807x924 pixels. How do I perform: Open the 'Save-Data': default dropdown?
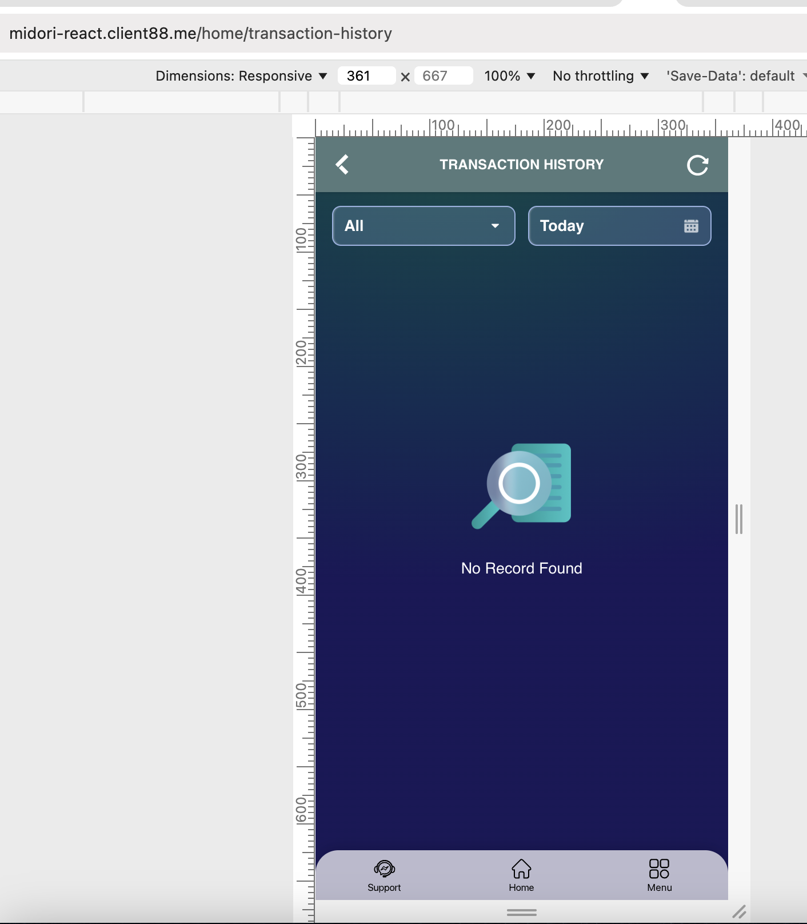(736, 76)
